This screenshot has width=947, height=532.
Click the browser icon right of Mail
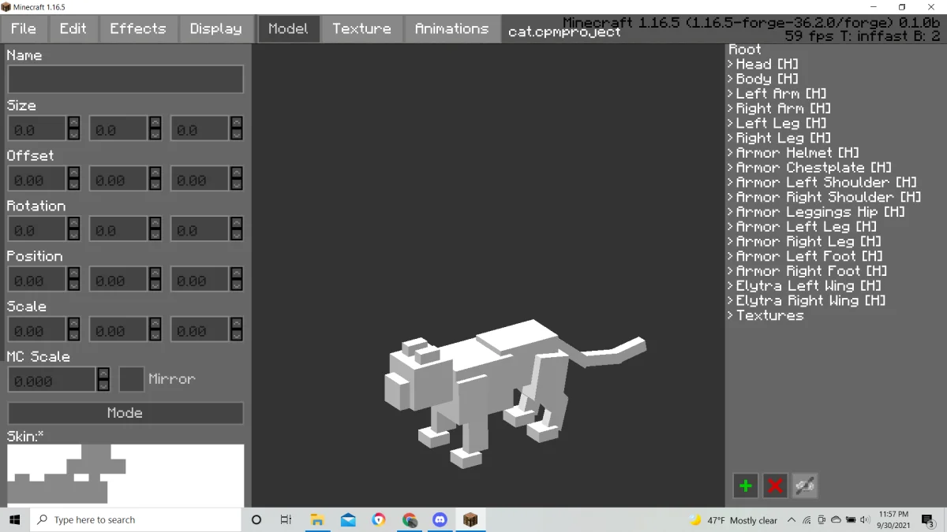[x=379, y=519]
